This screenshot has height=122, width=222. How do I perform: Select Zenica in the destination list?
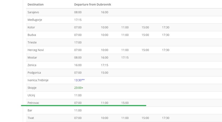[x=32, y=65]
